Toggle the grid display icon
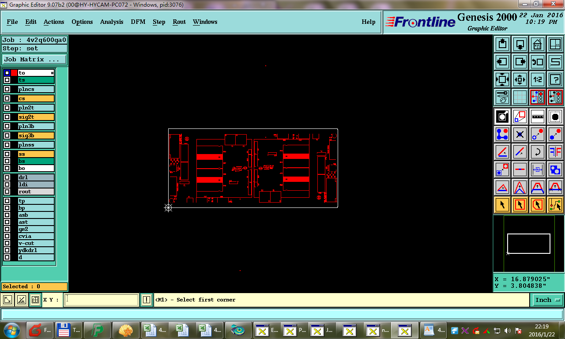The image size is (565, 339). pos(520,97)
